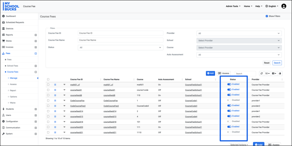Open row menu icon for coursefeeid14
Screen dimensions: 292x146
(55, 111)
